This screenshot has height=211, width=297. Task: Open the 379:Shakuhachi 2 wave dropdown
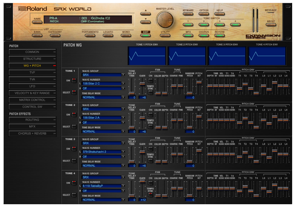pyautogui.click(x=103, y=152)
